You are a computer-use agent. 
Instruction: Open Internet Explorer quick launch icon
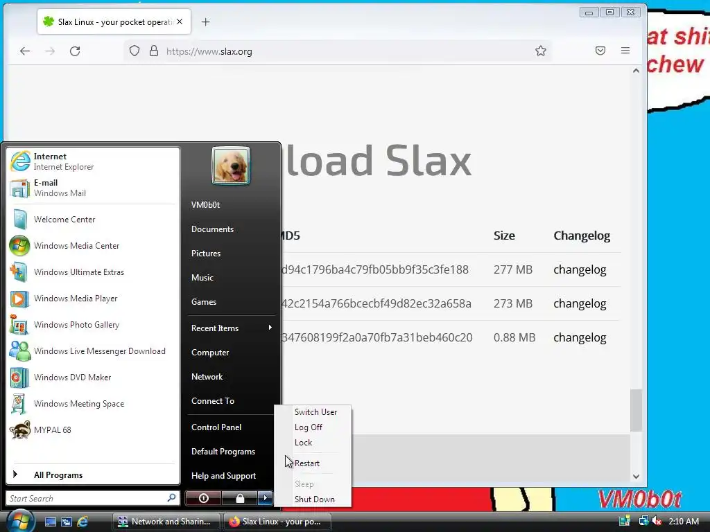[83, 522]
